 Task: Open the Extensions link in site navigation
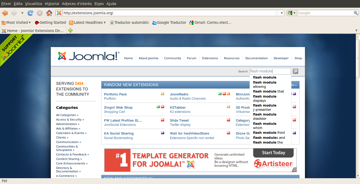click(210, 58)
